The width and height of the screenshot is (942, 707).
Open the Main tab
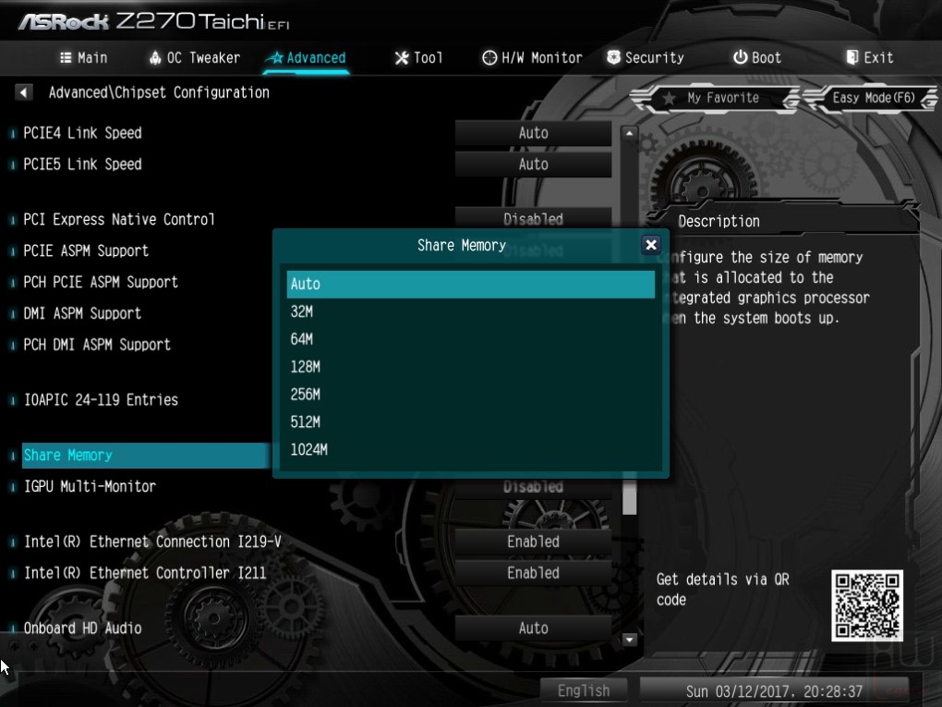pos(83,57)
